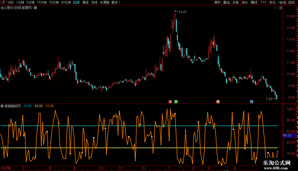
Task: Click the 叠加 overlay button
Action: 226,2
